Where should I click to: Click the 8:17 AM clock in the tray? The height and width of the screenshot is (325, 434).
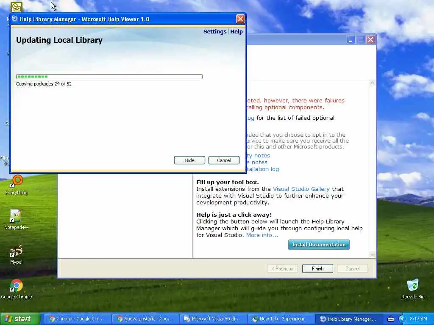click(418, 319)
